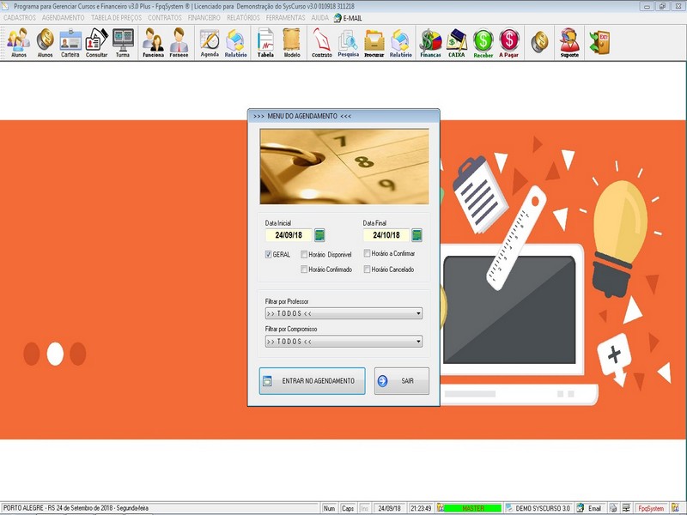
Task: Open the Tabela price table icon
Action: coord(265,42)
